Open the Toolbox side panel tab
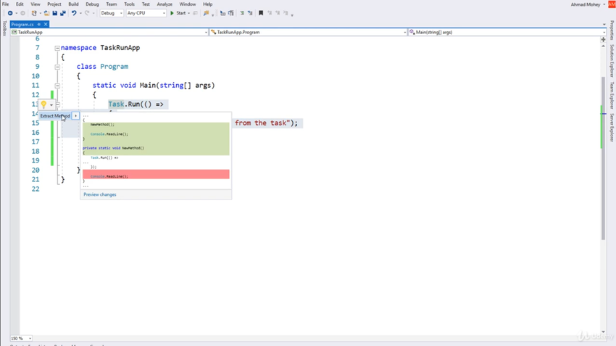Image resolution: width=616 pixels, height=346 pixels. (4, 28)
